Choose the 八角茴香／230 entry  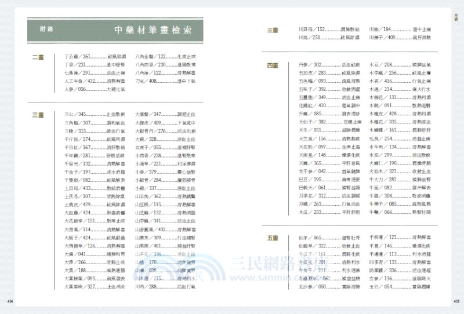165,64
